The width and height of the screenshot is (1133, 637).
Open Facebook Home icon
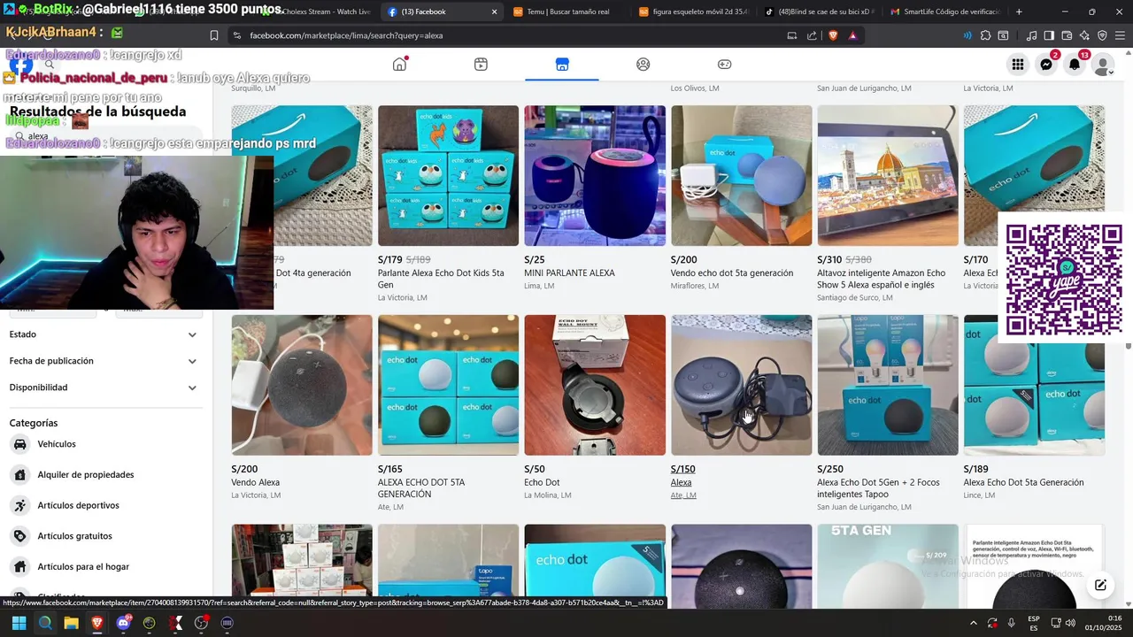coord(400,64)
